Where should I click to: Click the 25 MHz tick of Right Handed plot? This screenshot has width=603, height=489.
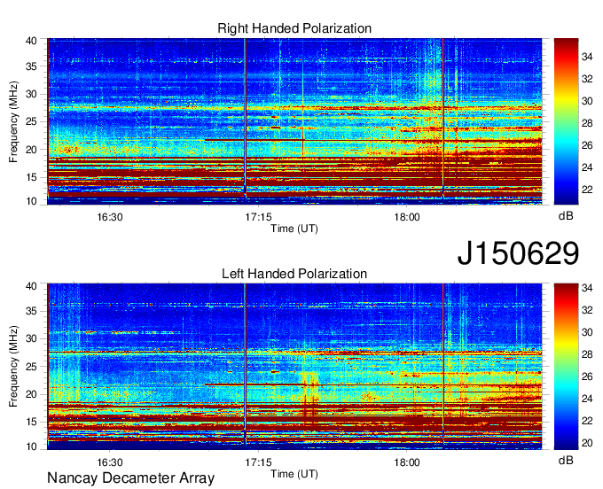(x=31, y=121)
